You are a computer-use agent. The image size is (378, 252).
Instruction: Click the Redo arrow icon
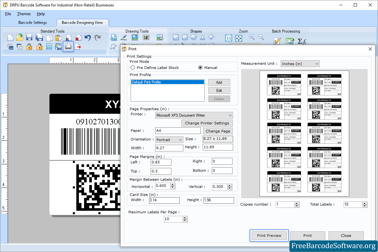pyautogui.click(x=97, y=38)
